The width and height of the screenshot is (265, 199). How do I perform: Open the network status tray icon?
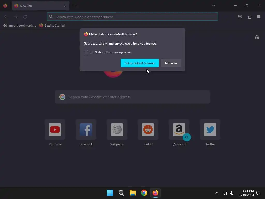coord(225,193)
